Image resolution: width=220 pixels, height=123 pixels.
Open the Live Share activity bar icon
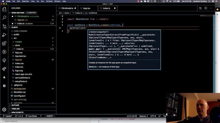pyautogui.click(x=4, y=69)
